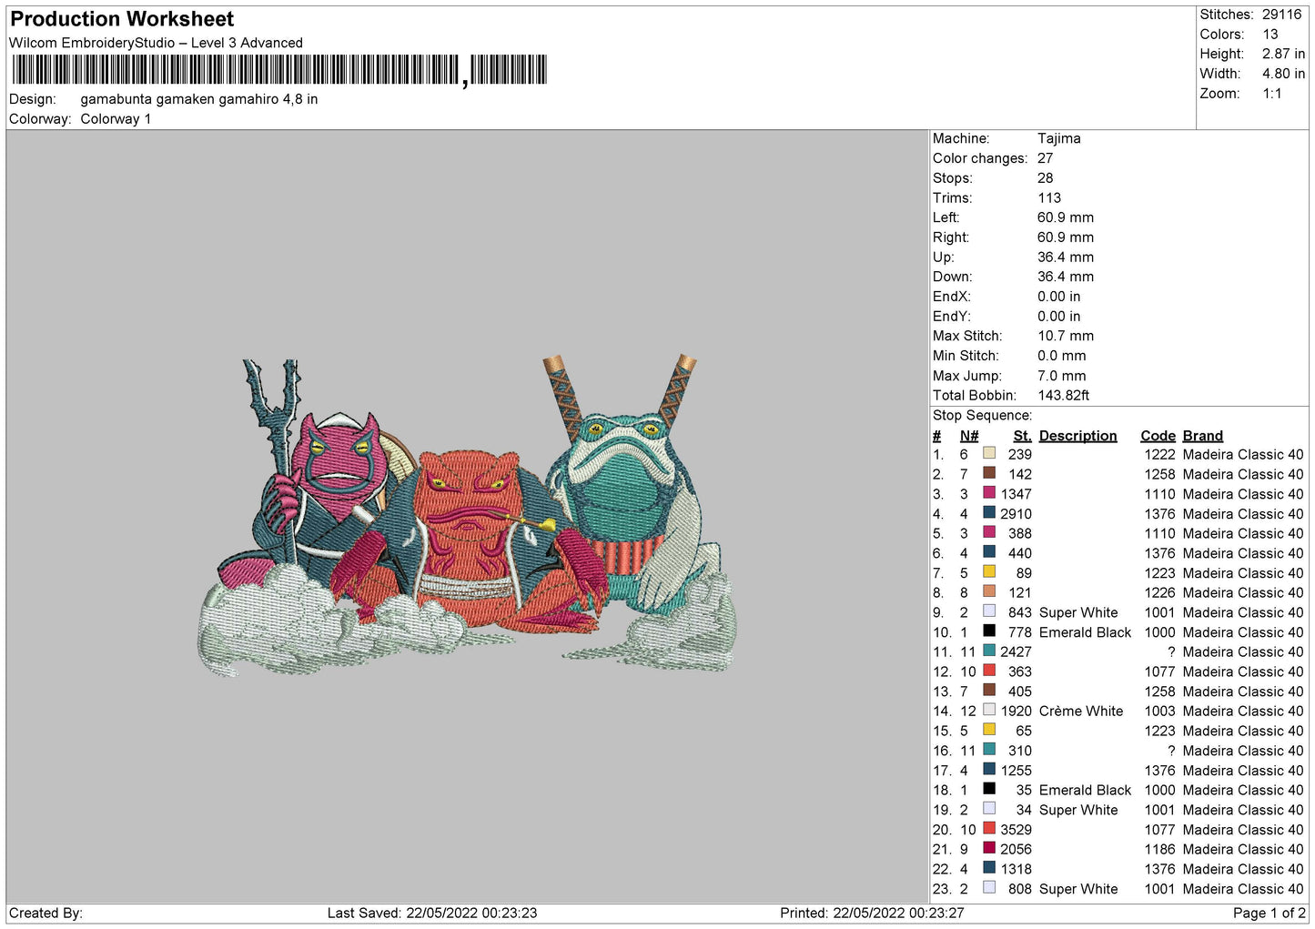Viewport: 1315px width, 929px height.
Task: Click the red swatch in stop row 20
Action: point(989,828)
